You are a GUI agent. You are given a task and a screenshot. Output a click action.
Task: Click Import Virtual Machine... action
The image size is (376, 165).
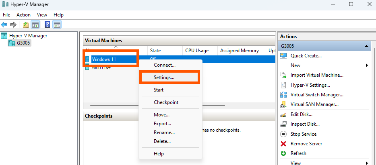tap(317, 75)
